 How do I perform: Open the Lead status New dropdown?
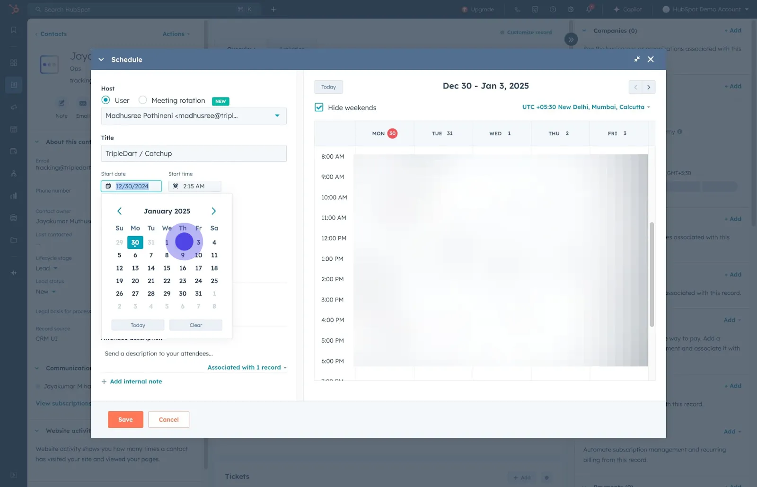(45, 292)
